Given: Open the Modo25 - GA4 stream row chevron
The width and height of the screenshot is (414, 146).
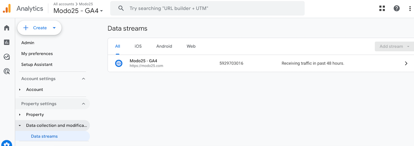Looking at the screenshot, I should 406,63.
